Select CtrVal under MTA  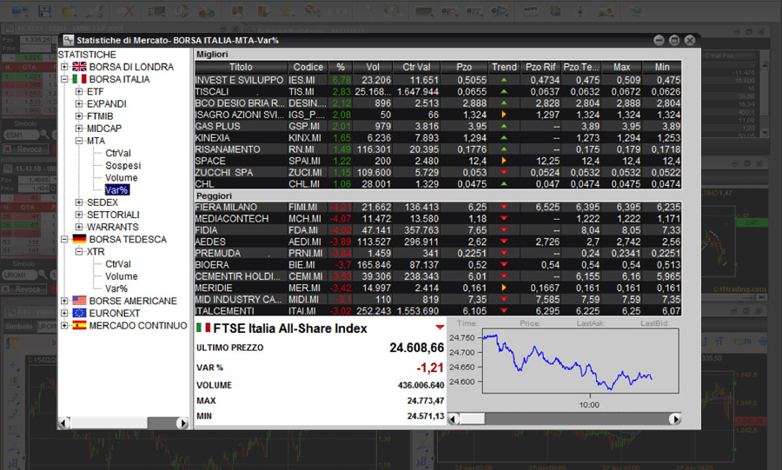[x=118, y=153]
